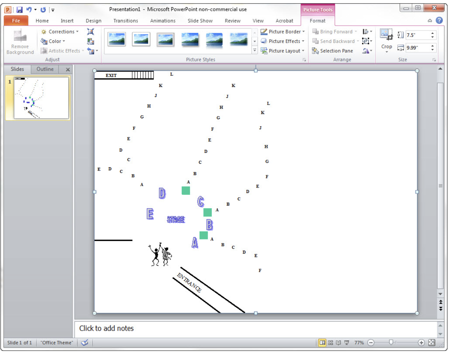This screenshot has height=352, width=449.
Task: Open Picture Styles dialog launcher
Action: point(304,60)
